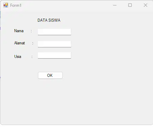Focus the Usia text field
Screen dimensions: 153x127
[54, 55]
